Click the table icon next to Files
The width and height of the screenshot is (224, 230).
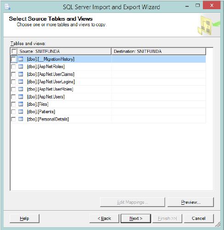pyautogui.click(x=21, y=104)
